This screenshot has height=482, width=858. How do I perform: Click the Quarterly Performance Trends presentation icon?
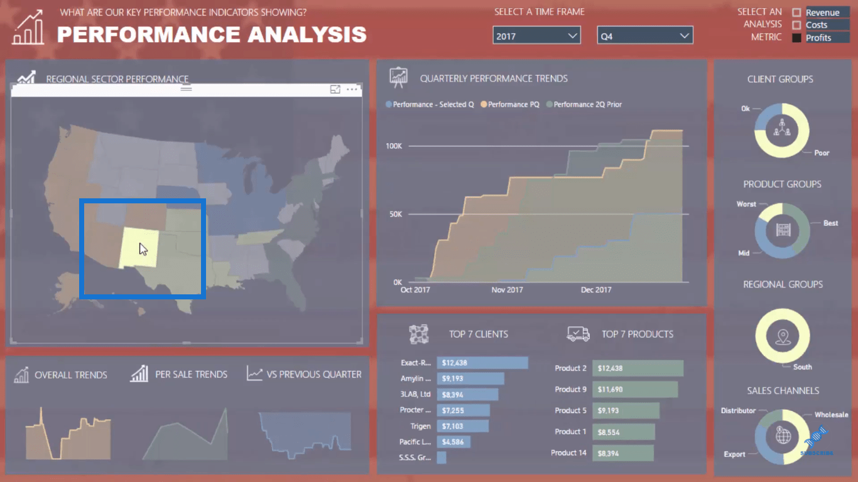point(398,78)
